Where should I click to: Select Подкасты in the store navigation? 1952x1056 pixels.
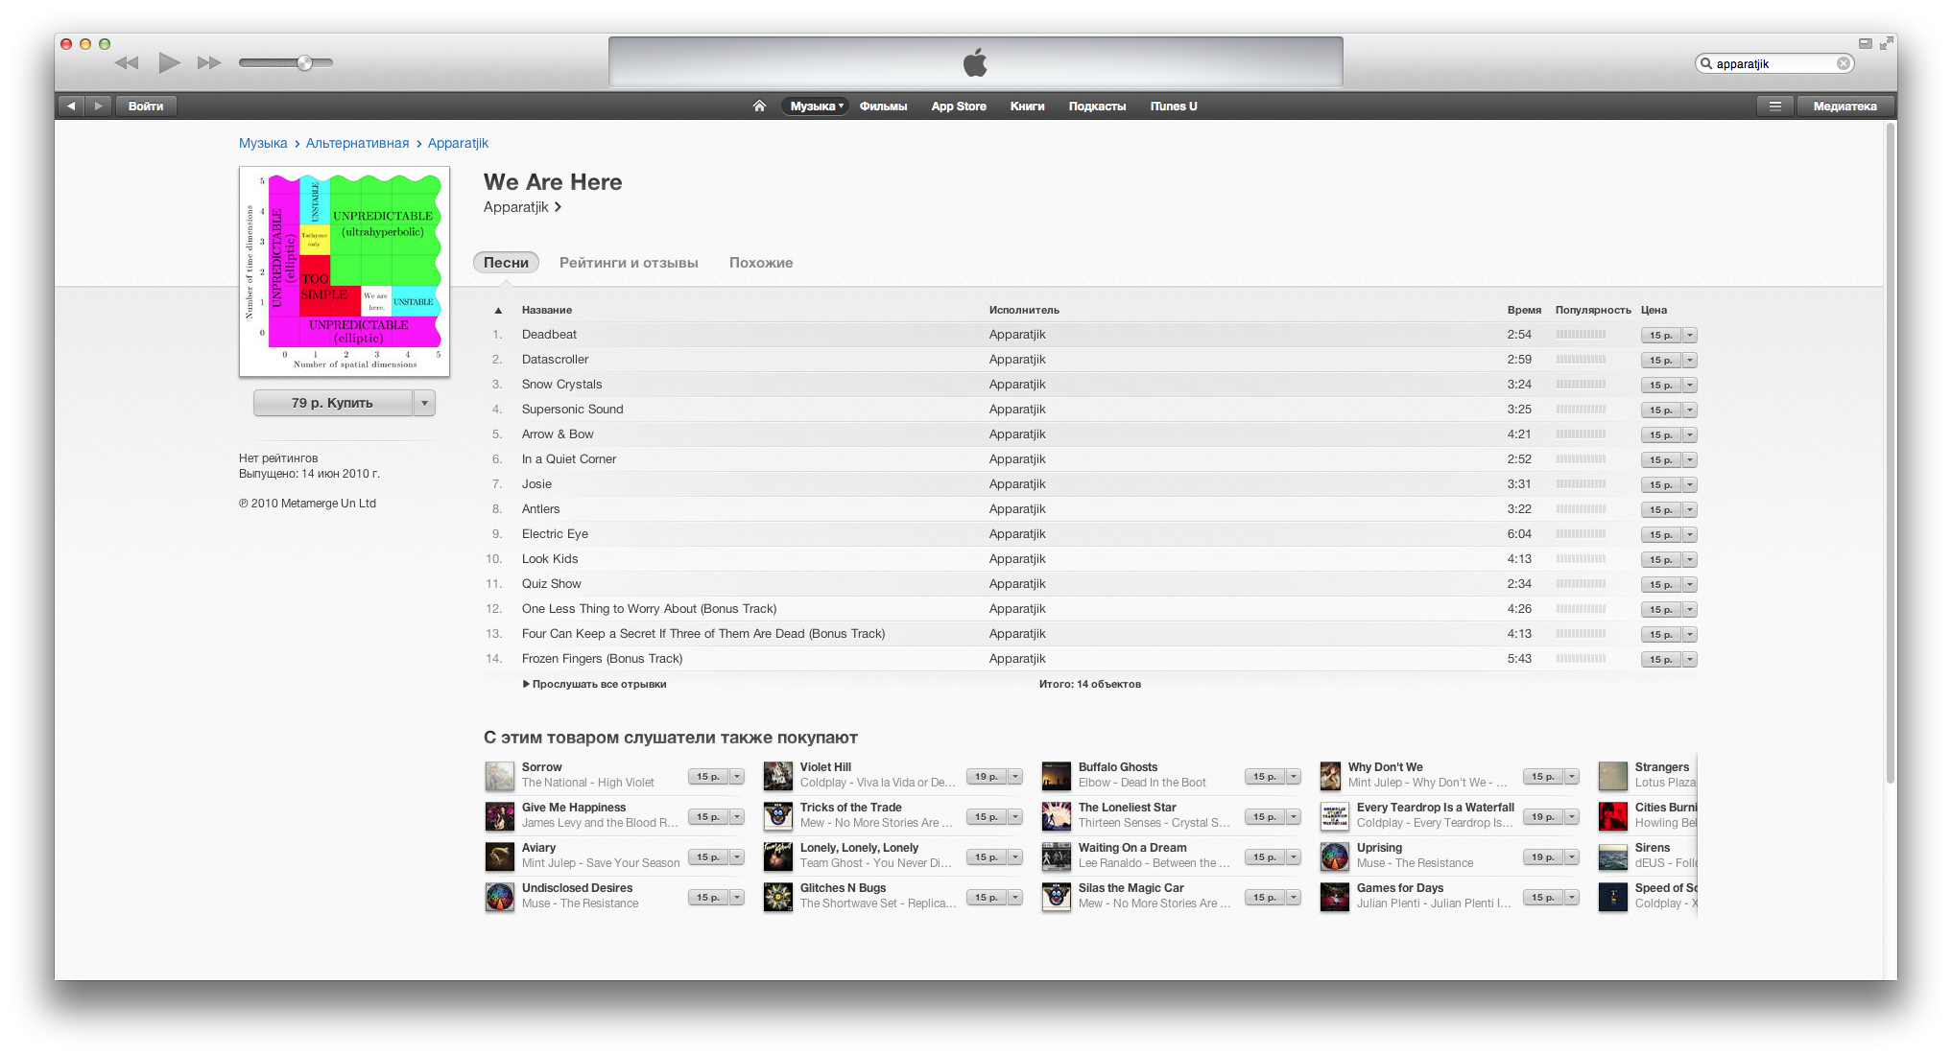[1097, 106]
